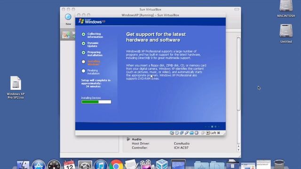301x169 pixels.
Task: Click the keyboard capture indicator beside Left ⌘
Action: [208, 133]
